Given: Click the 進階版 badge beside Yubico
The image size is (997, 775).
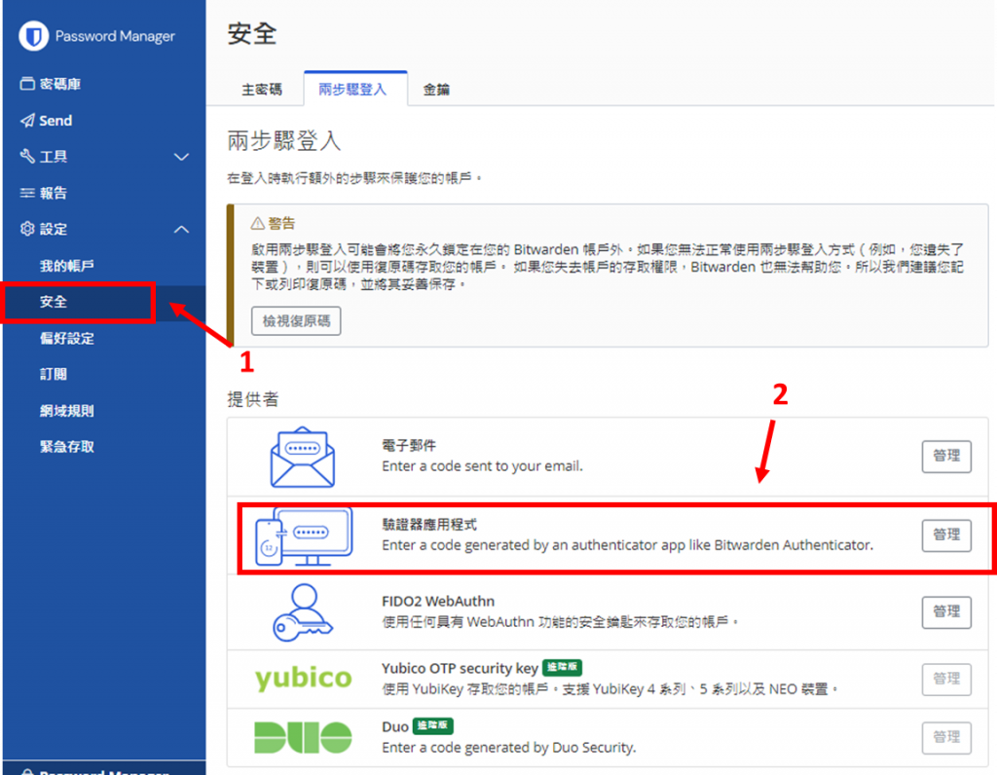Looking at the screenshot, I should pyautogui.click(x=562, y=668).
